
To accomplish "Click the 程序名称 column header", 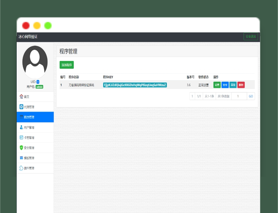I will [x=74, y=77].
